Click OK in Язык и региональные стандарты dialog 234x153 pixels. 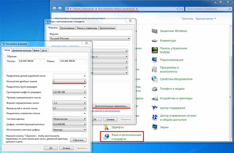[x=97, y=119]
